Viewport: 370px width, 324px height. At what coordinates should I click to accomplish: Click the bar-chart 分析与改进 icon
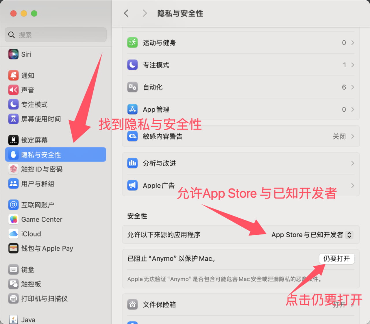pos(132,163)
